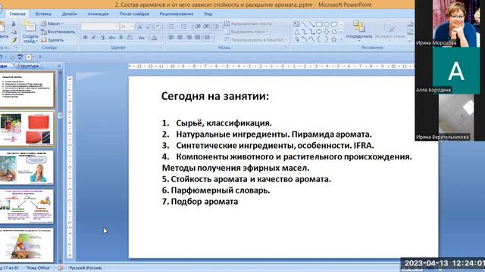Close the slides pane
This screenshot has height=272, width=485.
pyautogui.click(x=59, y=66)
